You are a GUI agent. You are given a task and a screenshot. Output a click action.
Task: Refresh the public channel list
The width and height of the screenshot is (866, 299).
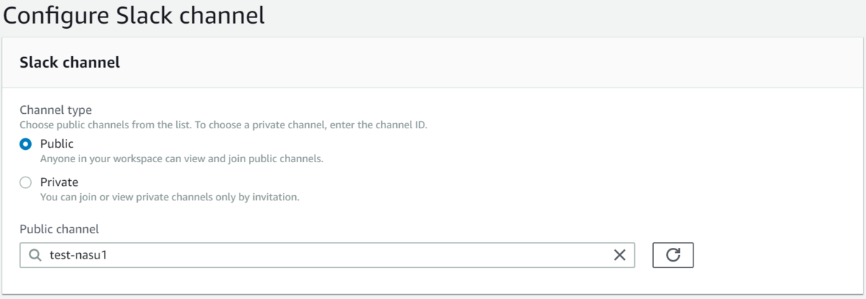click(x=673, y=255)
